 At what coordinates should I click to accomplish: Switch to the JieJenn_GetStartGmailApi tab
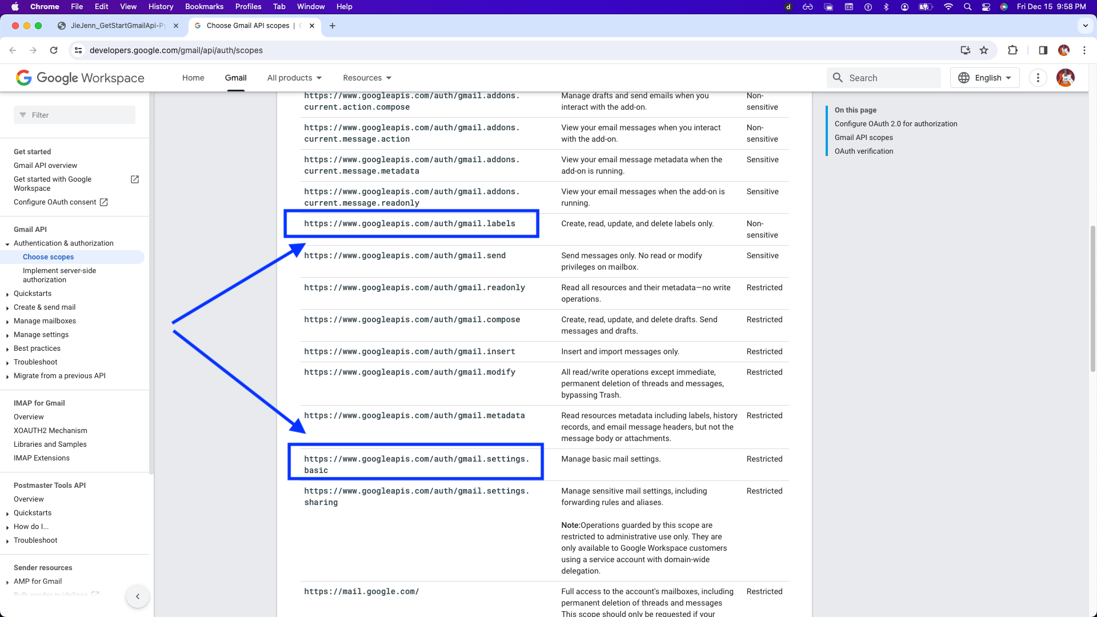tap(118, 26)
